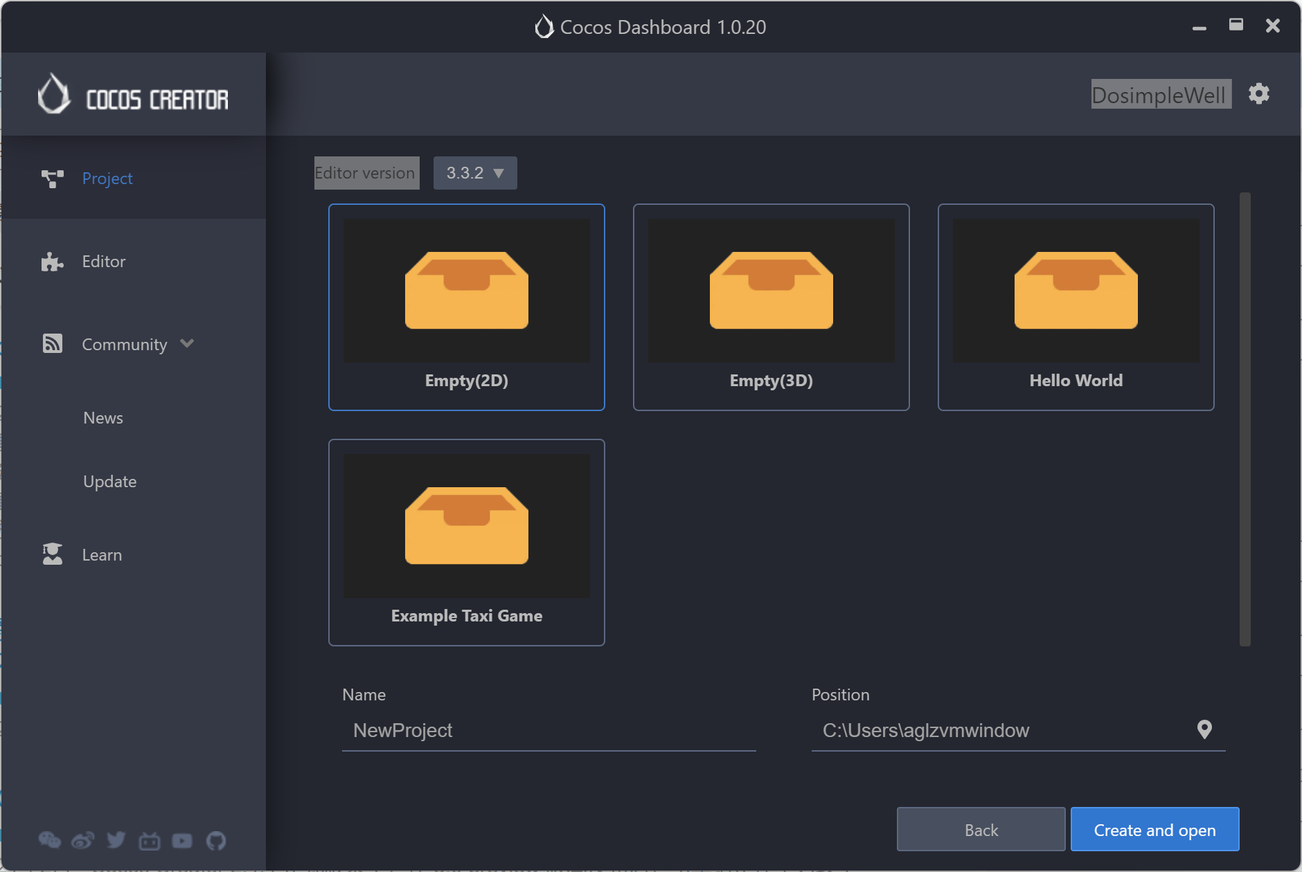The width and height of the screenshot is (1302, 872).
Task: Click Create and open button
Action: [x=1155, y=829]
